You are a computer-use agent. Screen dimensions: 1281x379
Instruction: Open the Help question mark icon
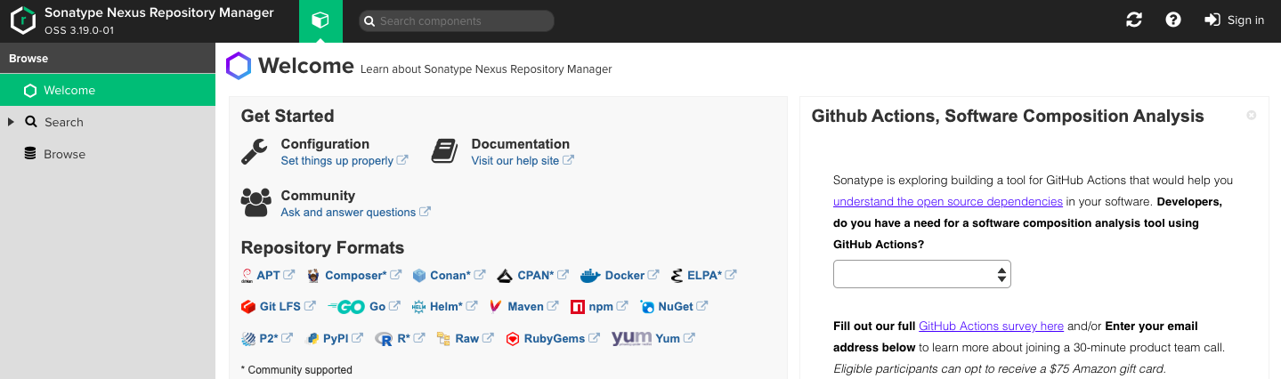pyautogui.click(x=1173, y=20)
